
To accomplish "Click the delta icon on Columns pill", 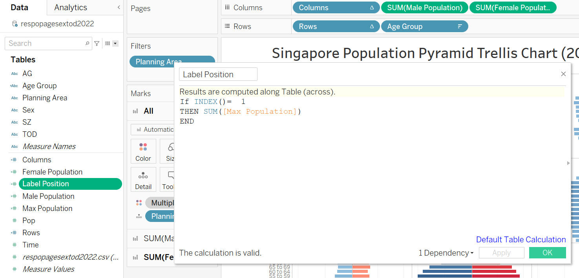I will click(372, 8).
